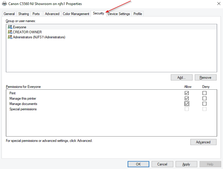Go to the Ports tab
Screen dimensions: 223x169
pyautogui.click(x=36, y=14)
